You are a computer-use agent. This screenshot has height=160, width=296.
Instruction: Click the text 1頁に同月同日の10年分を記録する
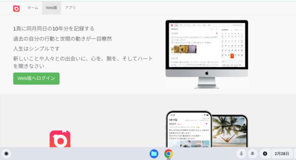point(54,29)
